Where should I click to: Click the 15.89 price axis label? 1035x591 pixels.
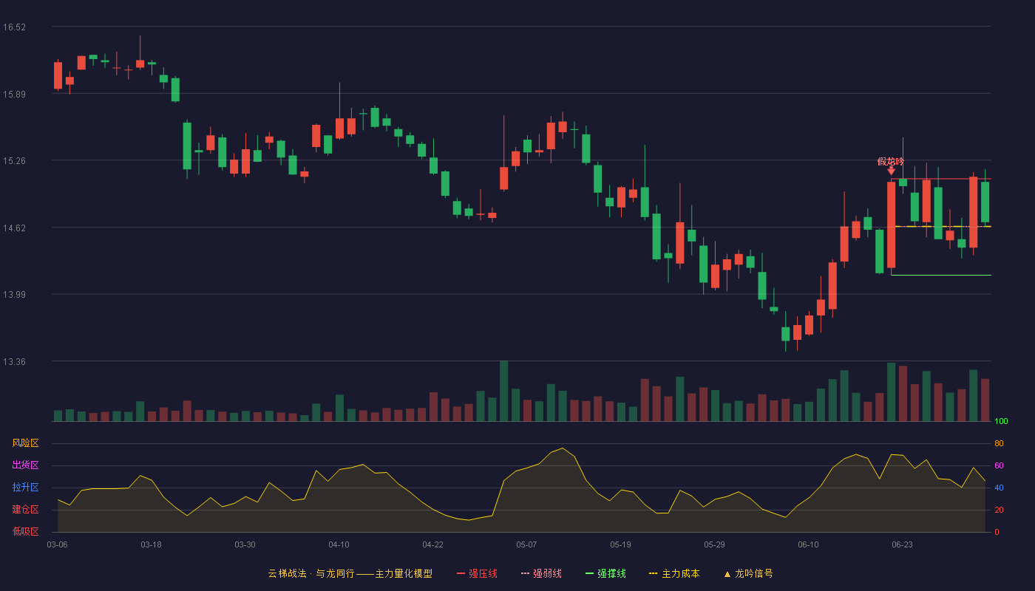[14, 94]
